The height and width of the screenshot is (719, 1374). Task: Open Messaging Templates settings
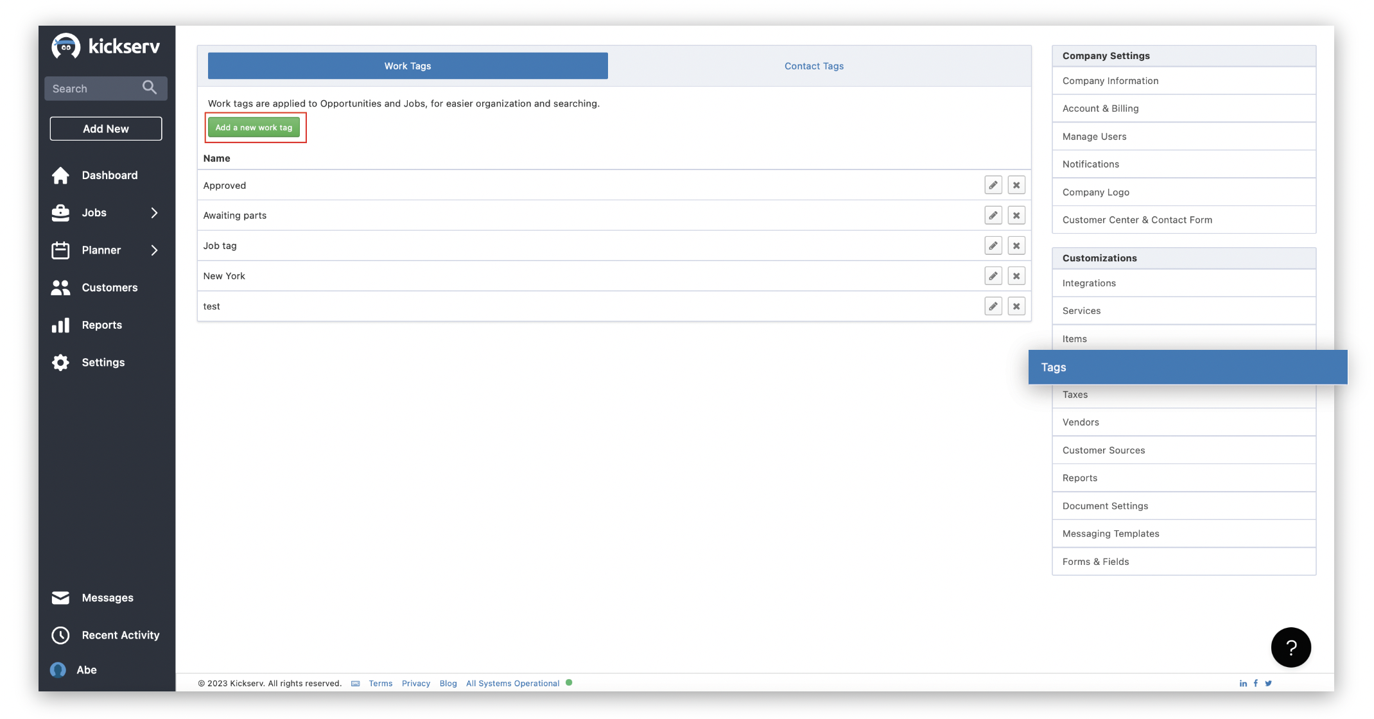coord(1110,533)
